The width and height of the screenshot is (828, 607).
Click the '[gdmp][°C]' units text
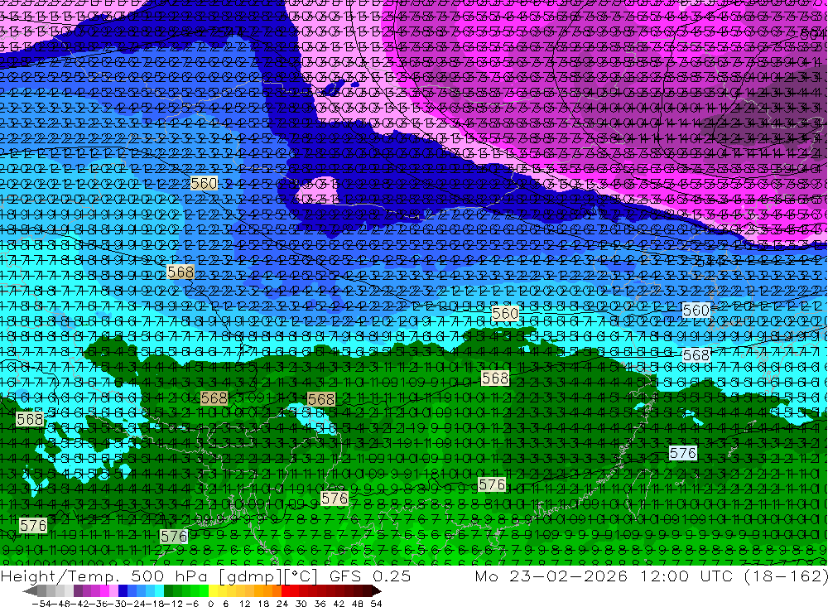pos(268,576)
